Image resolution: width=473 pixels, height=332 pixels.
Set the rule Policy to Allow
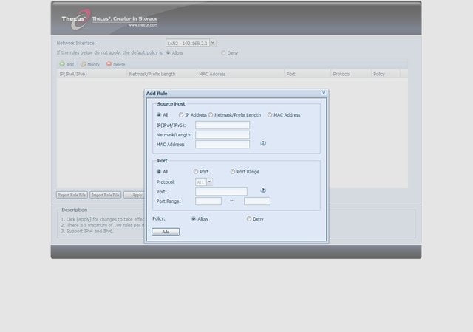click(194, 218)
